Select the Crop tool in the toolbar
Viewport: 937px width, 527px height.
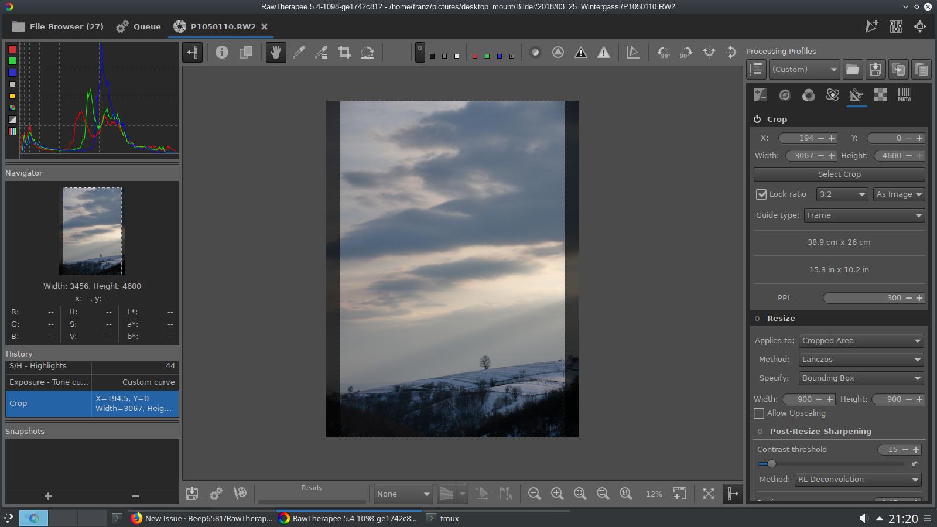pos(344,52)
